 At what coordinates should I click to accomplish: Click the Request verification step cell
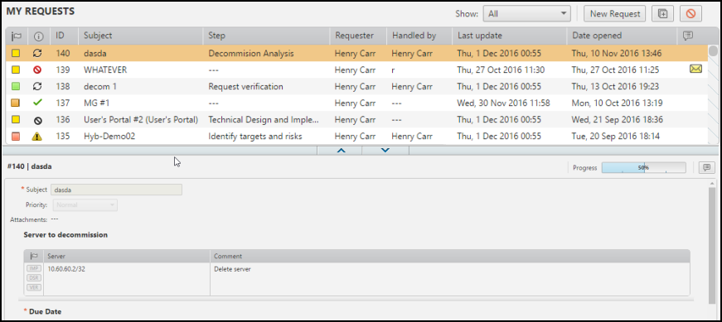pos(245,86)
